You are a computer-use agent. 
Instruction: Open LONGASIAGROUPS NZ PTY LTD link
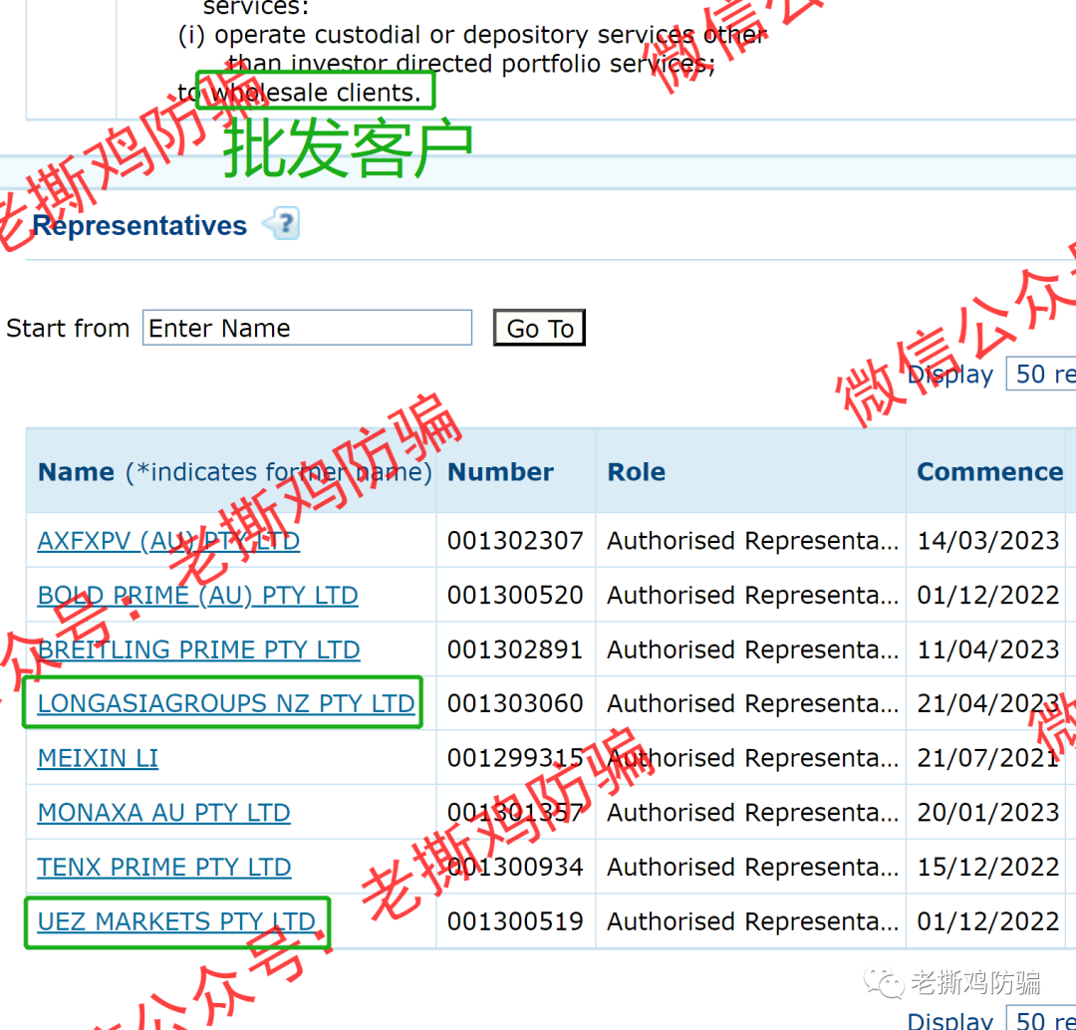coord(226,703)
